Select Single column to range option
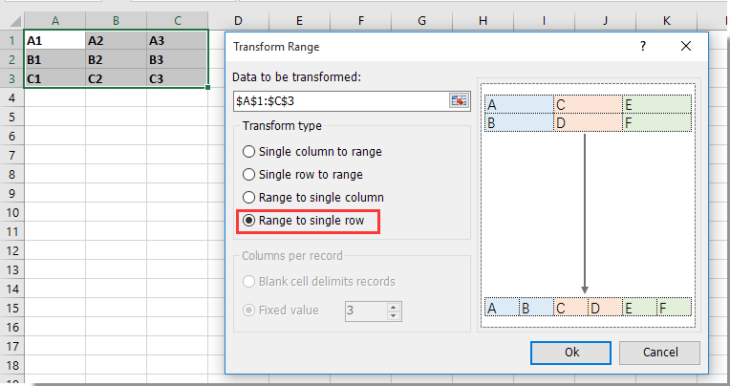The width and height of the screenshot is (730, 386). [249, 151]
